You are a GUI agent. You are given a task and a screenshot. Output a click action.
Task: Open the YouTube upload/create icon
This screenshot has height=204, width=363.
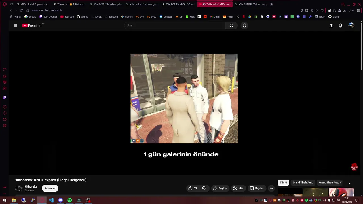point(331,25)
